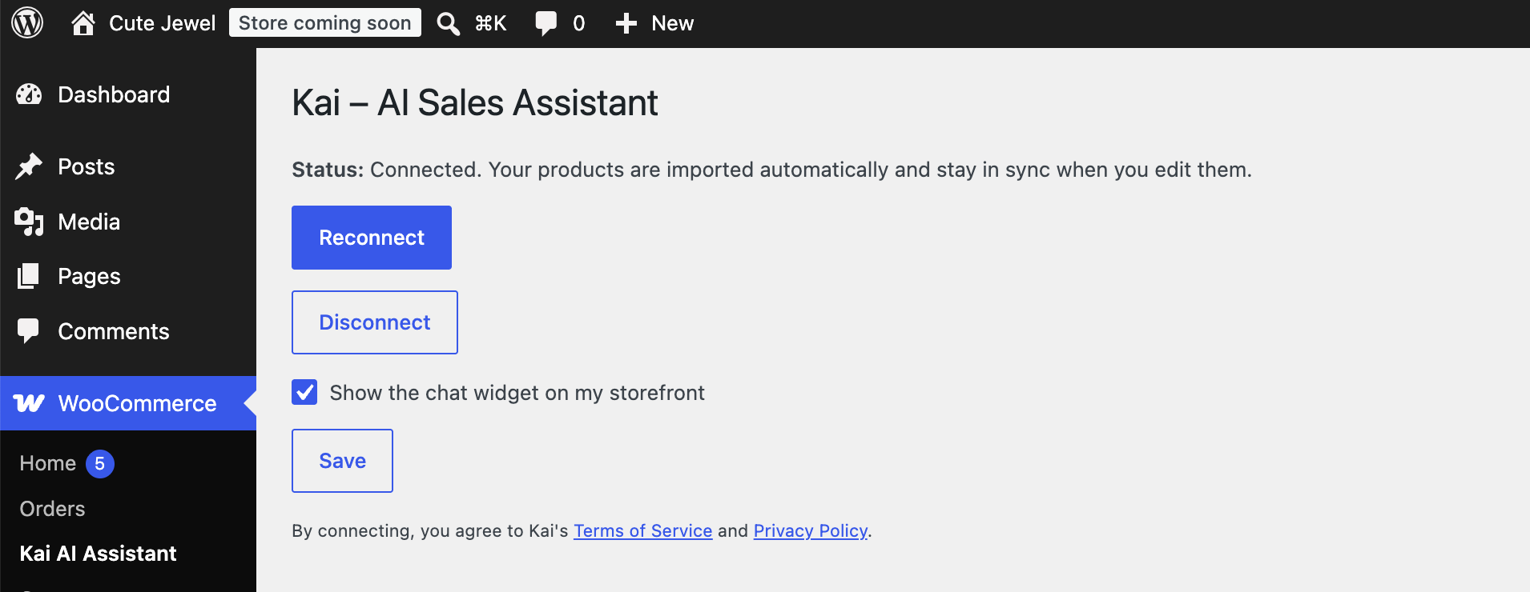Screen dimensions: 1530x592
Task: Click the Disconnect button
Action: [375, 322]
